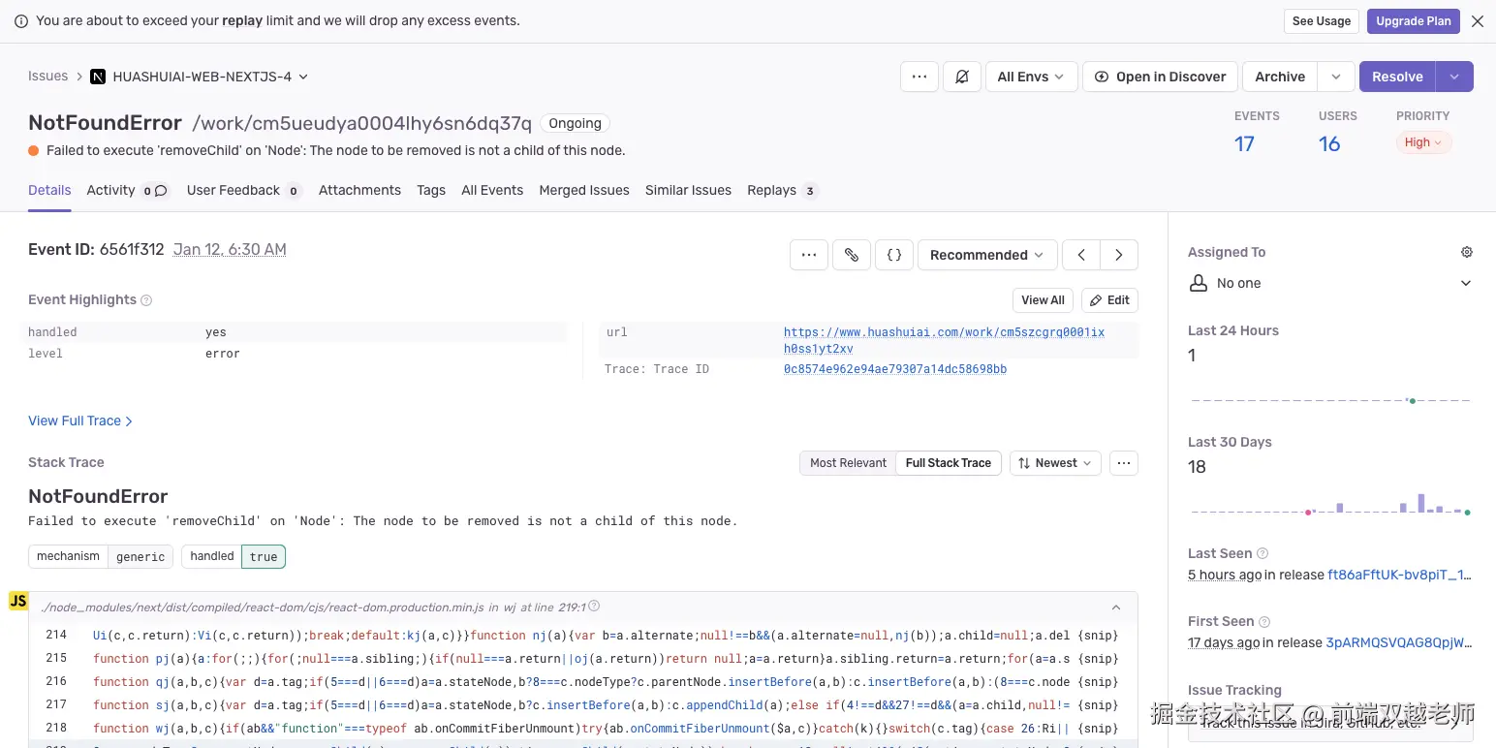
Task: Open the All Envs dropdown
Action: tap(1031, 77)
